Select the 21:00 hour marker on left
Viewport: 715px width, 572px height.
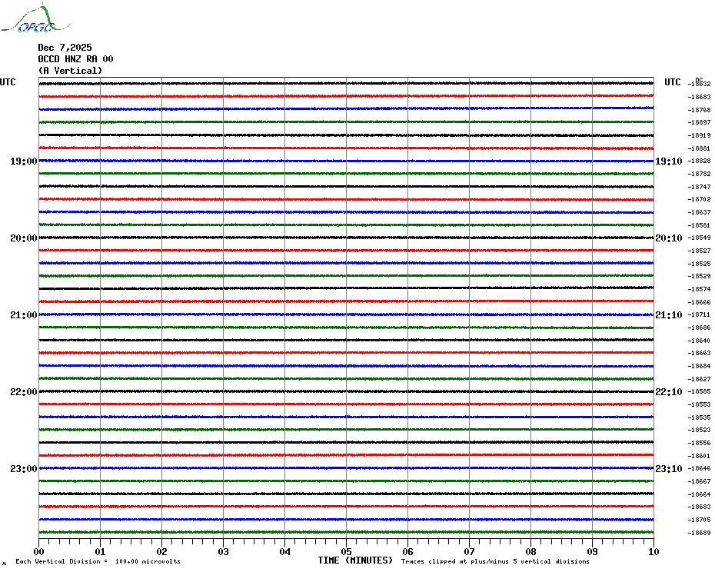click(23, 315)
